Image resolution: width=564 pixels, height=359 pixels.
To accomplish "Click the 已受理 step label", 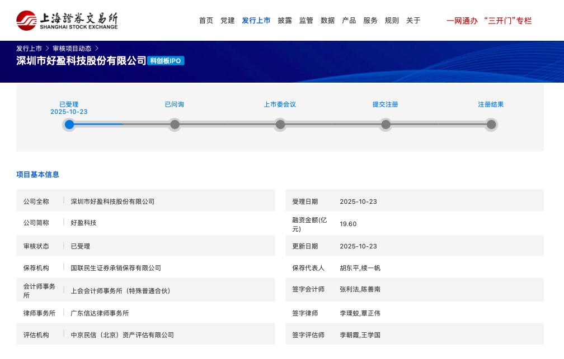I will click(x=69, y=104).
